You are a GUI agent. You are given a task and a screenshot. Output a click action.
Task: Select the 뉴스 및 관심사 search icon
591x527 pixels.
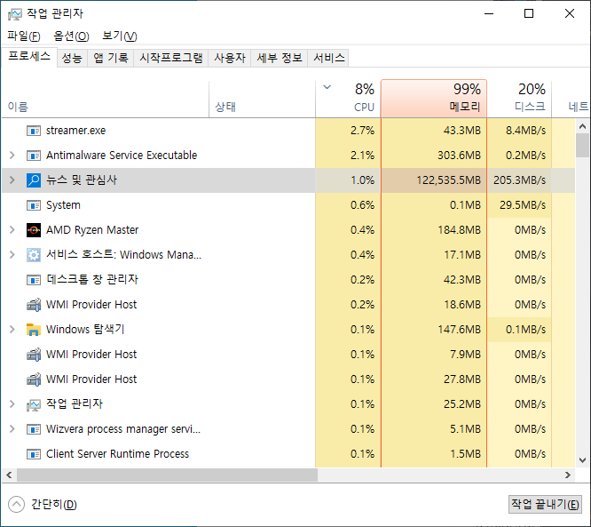[34, 180]
